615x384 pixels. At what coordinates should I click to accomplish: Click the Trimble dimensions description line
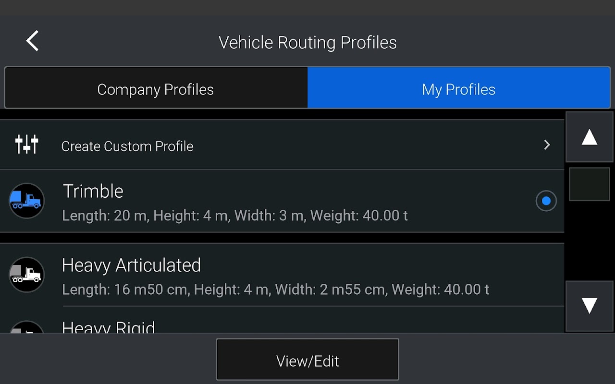(235, 216)
